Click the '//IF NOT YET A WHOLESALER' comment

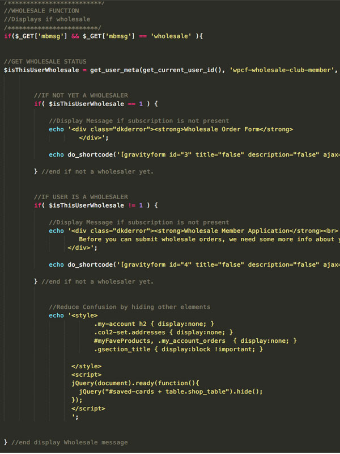(80, 95)
